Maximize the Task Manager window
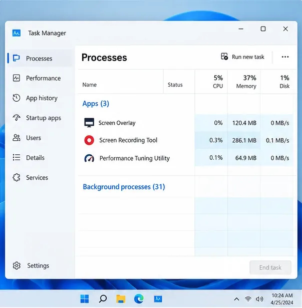Viewport: 302px width, 308px height. [263, 29]
